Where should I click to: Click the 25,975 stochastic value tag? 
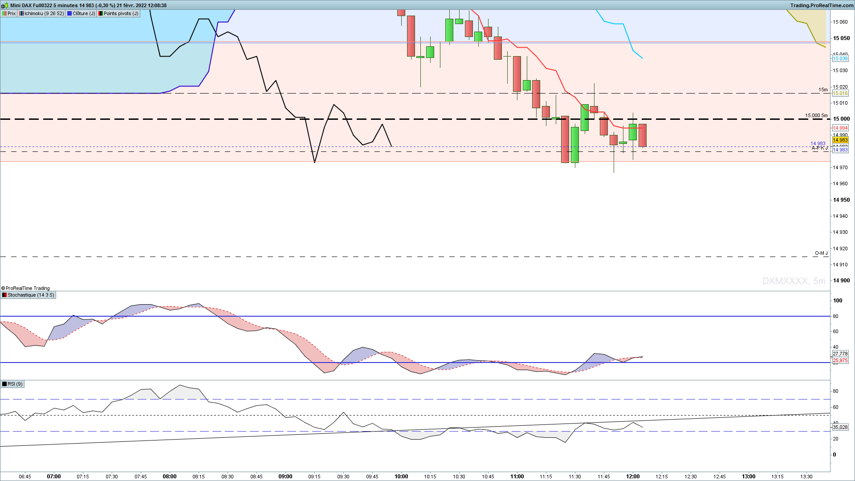[840, 361]
